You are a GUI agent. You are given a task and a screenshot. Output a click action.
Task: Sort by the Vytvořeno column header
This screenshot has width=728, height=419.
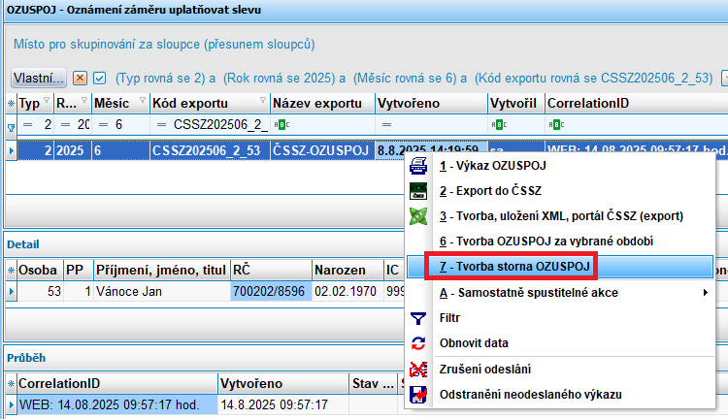(x=427, y=103)
